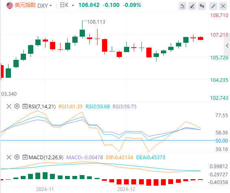Click the 美元指数 title
This screenshot has width=230, height=193.
[25, 5]
